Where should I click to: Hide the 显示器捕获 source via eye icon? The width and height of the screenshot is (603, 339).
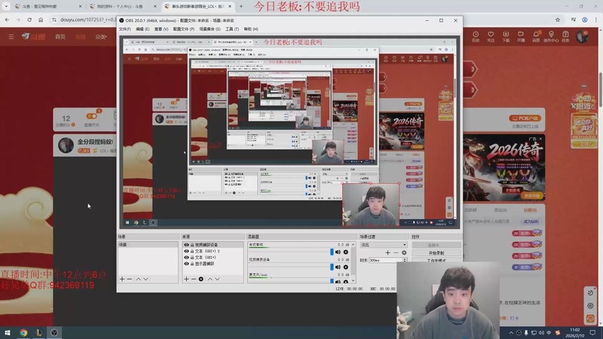click(x=186, y=264)
